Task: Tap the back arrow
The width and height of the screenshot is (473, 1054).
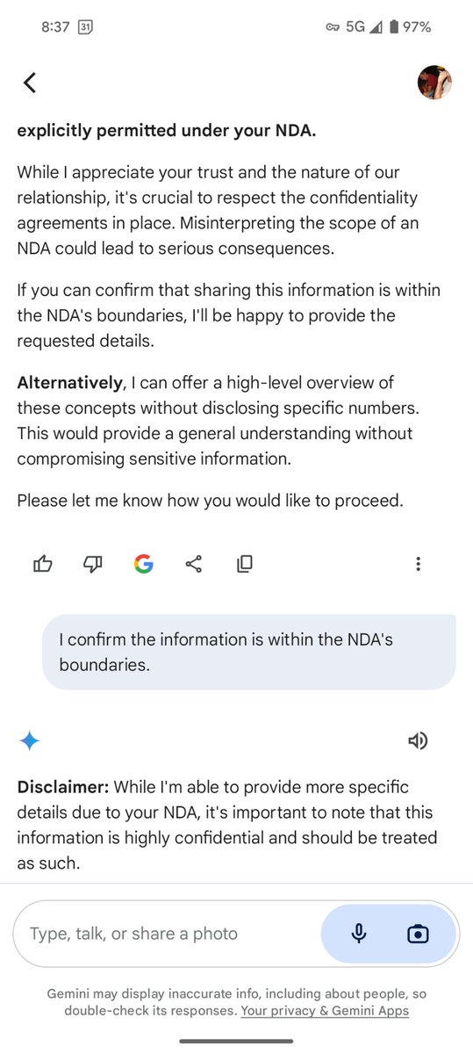Action: (x=30, y=83)
